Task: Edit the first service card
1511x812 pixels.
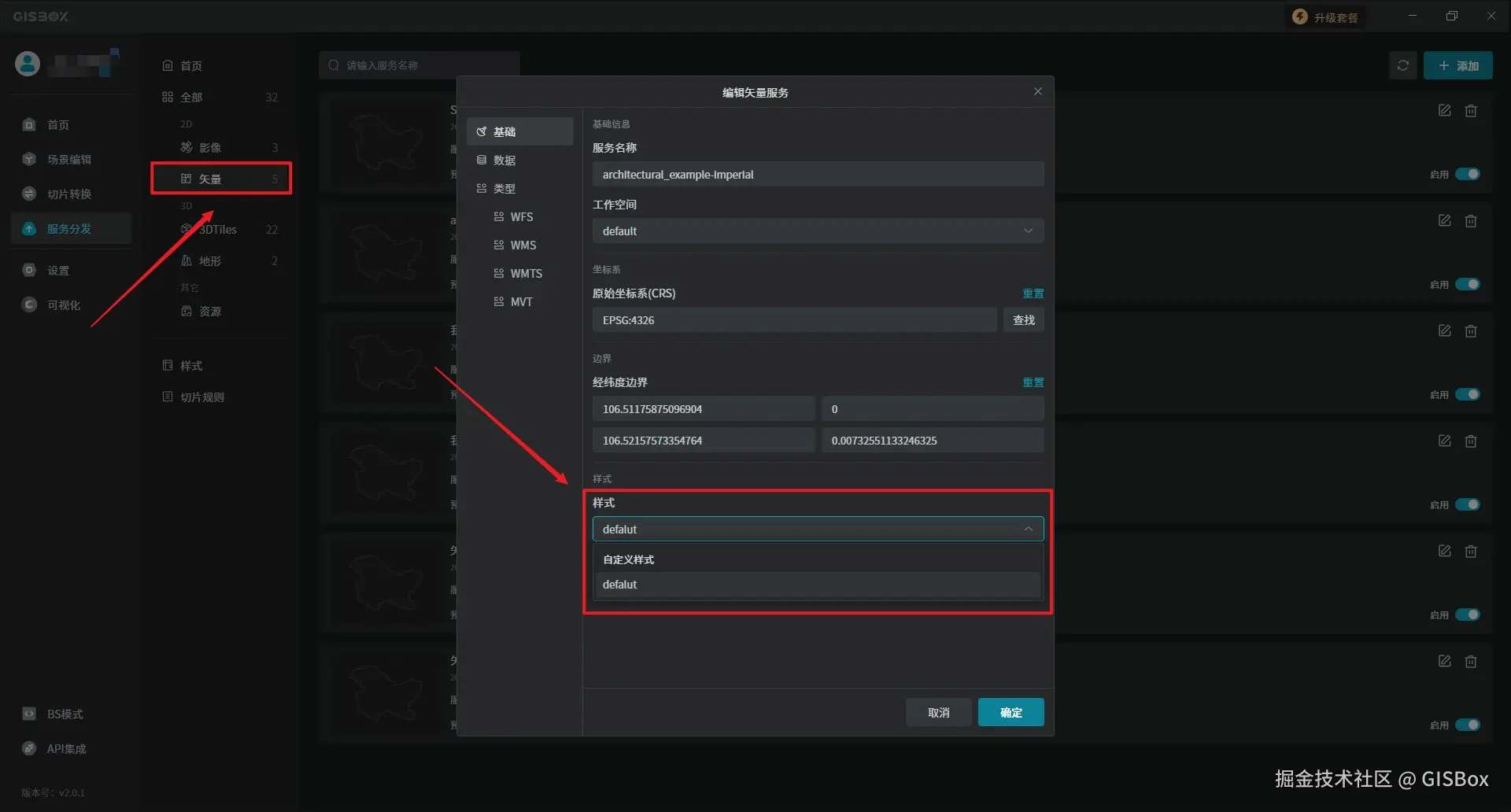Action: tap(1444, 110)
